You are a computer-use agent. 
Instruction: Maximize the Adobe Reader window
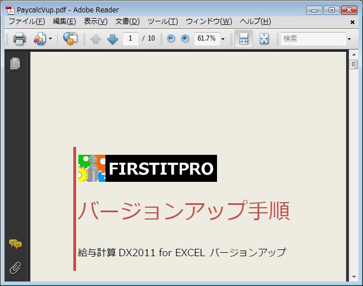click(331, 10)
